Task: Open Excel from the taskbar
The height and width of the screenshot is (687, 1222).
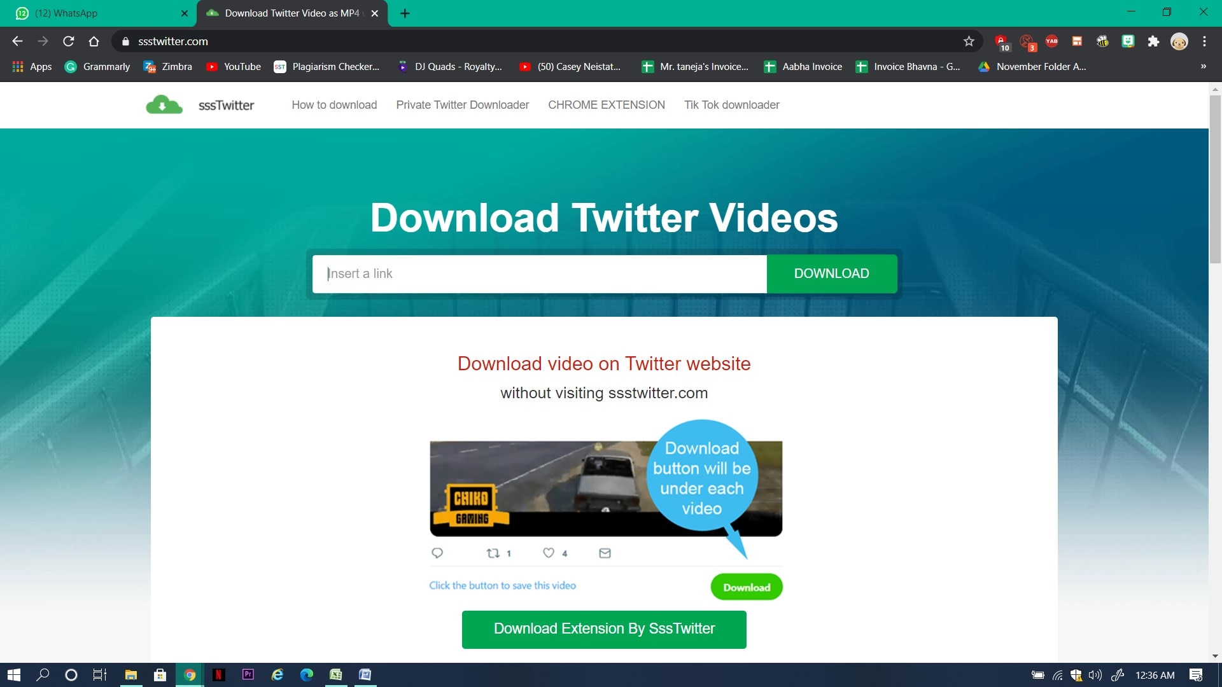Action: pyautogui.click(x=335, y=675)
